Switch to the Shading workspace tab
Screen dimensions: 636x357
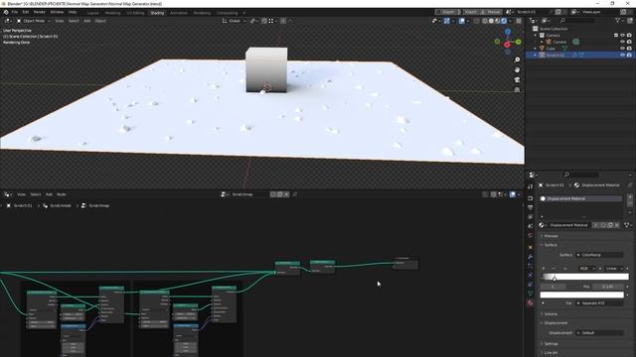157,13
